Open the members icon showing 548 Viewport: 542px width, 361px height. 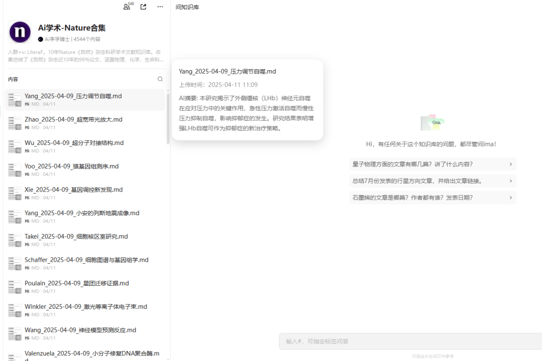(x=127, y=7)
